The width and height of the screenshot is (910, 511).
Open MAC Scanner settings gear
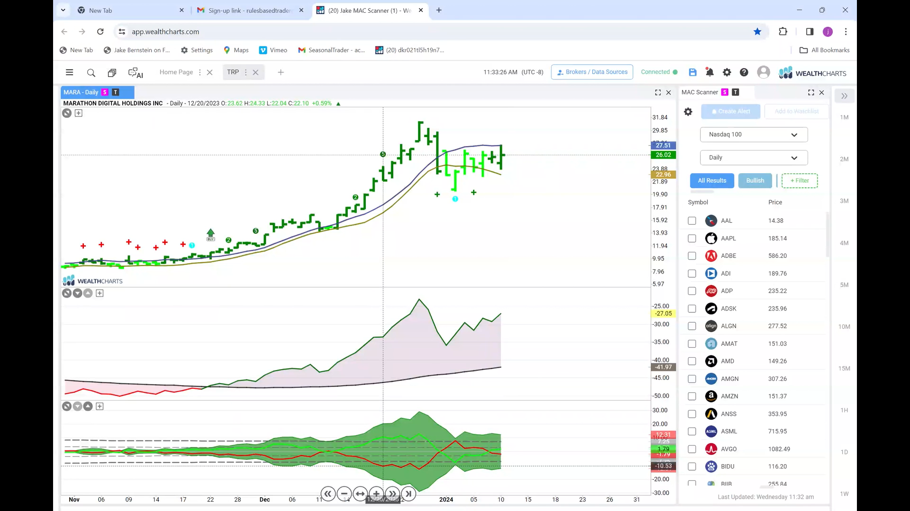(688, 112)
